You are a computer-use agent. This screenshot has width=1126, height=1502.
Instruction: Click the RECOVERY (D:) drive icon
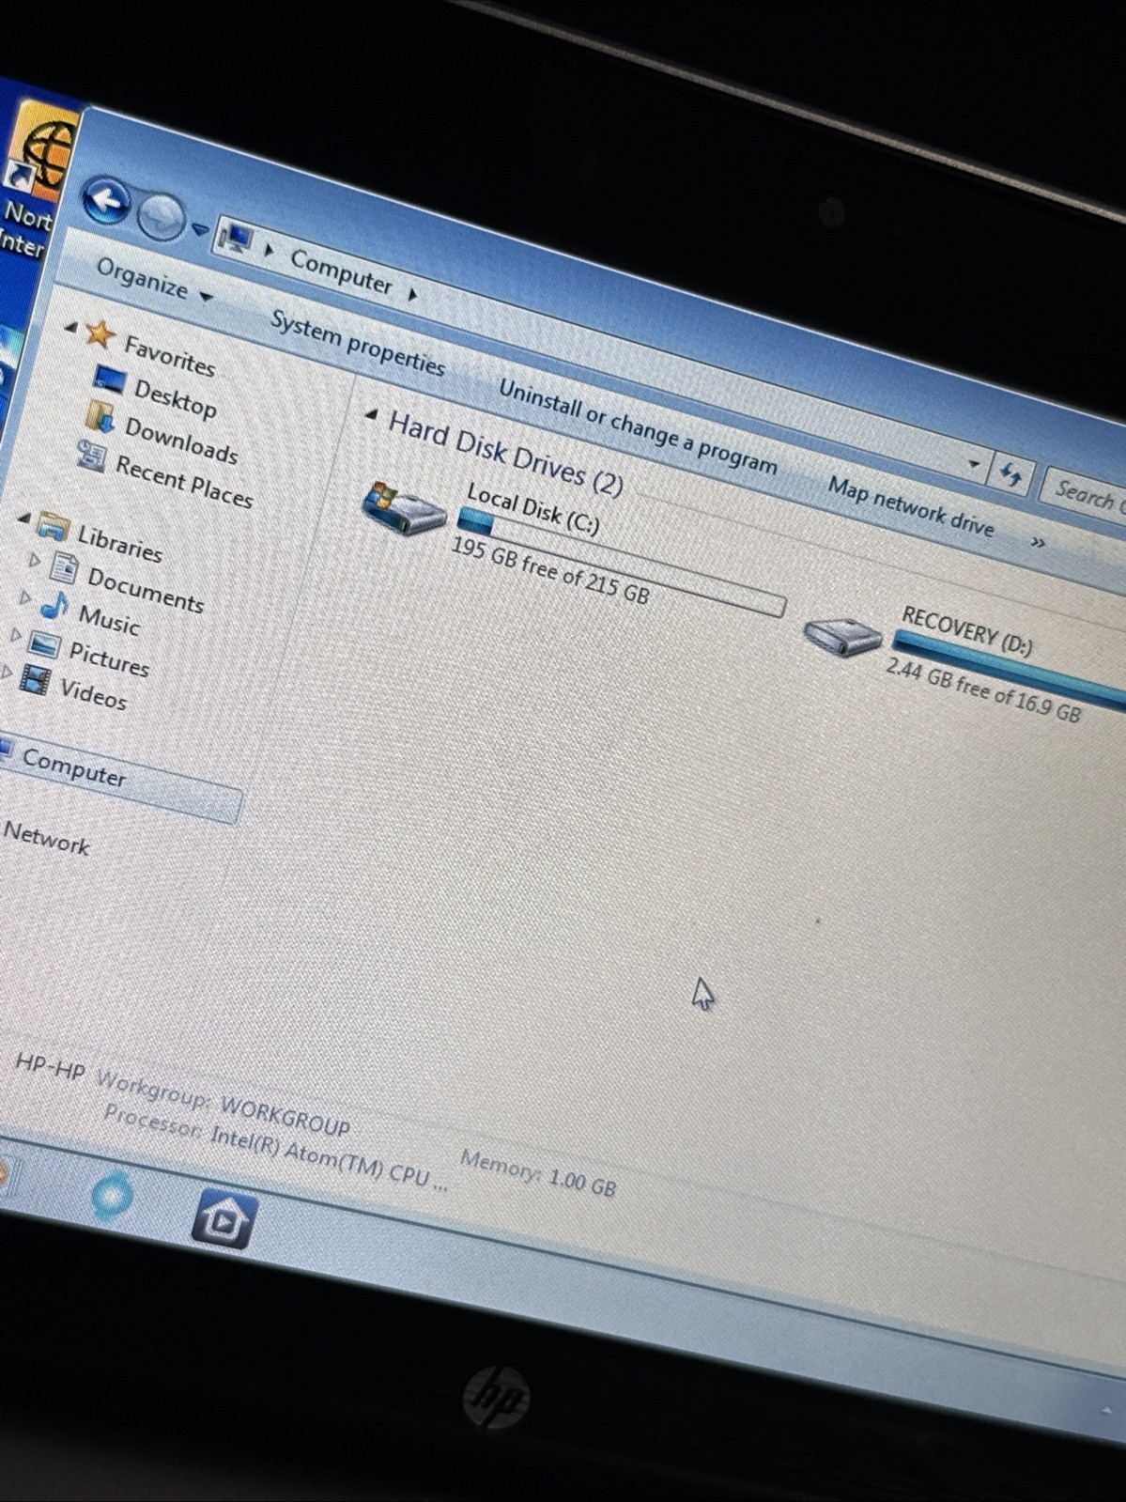point(842,637)
